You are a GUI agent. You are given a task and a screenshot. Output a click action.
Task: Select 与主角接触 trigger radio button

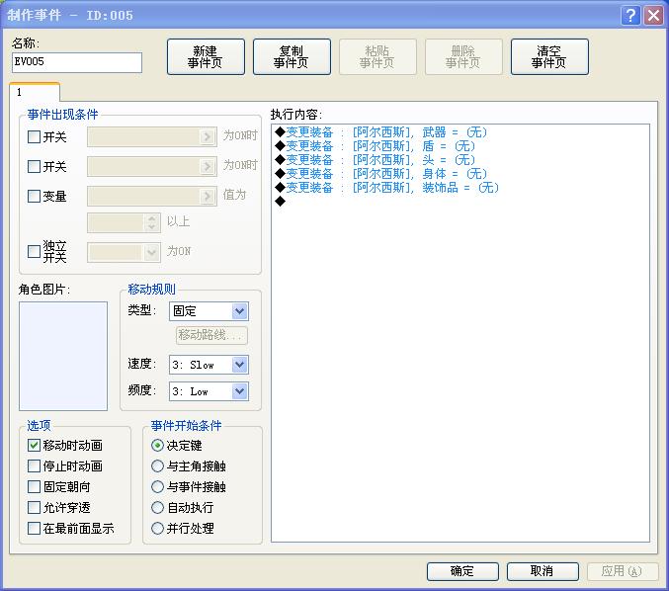click(157, 465)
